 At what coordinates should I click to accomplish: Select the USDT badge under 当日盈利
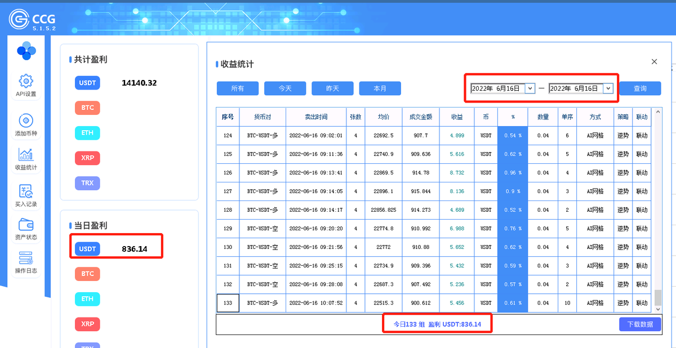click(x=87, y=249)
